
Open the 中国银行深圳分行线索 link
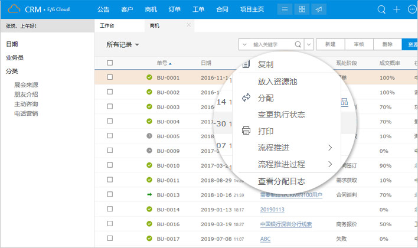pos(286,224)
